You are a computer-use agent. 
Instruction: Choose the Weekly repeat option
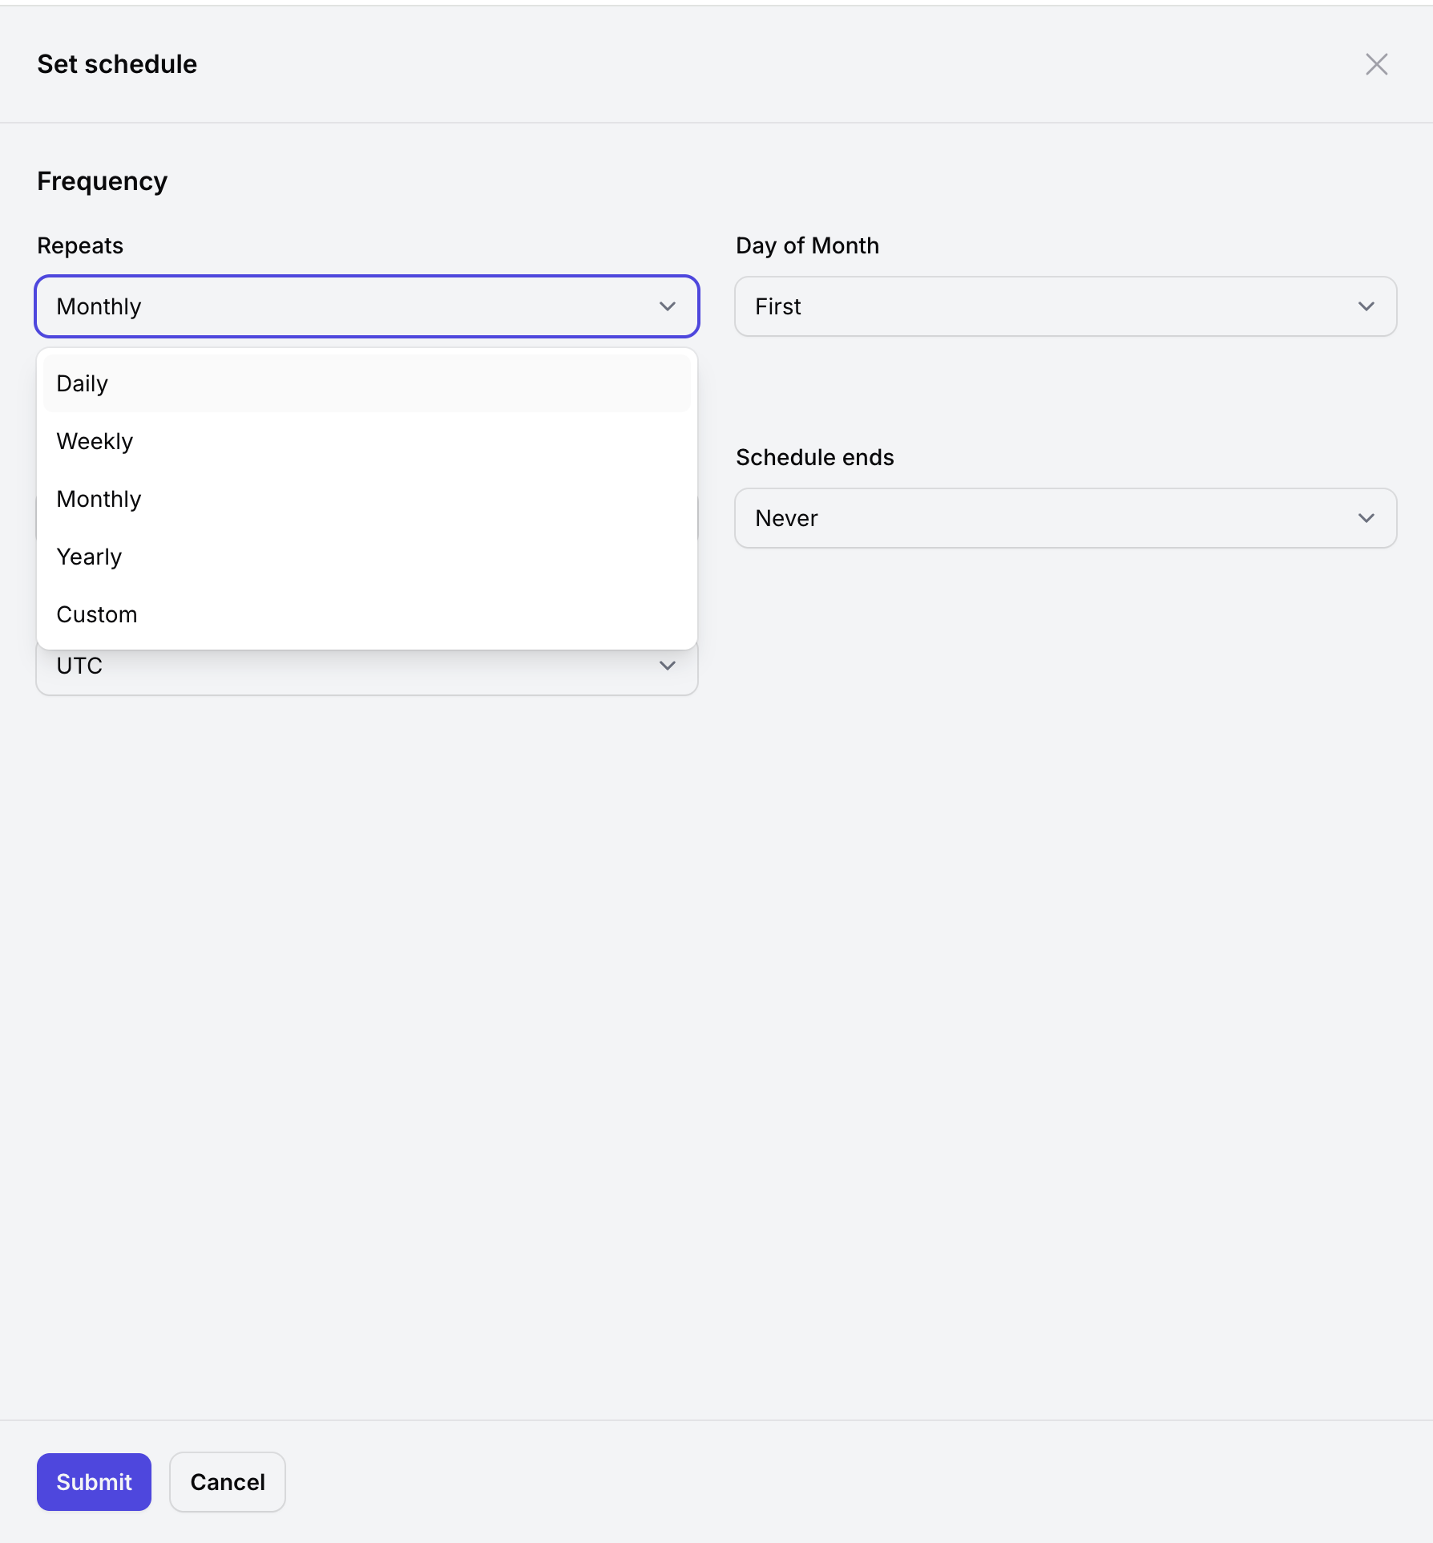[366, 441]
